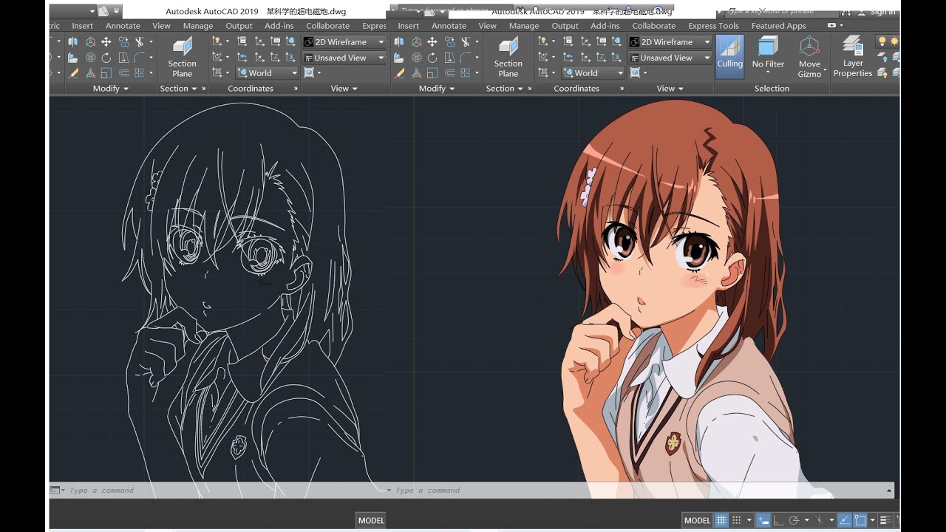946x532 pixels.
Task: Select the Copy tool in right window Modify panel
Action: click(x=449, y=42)
